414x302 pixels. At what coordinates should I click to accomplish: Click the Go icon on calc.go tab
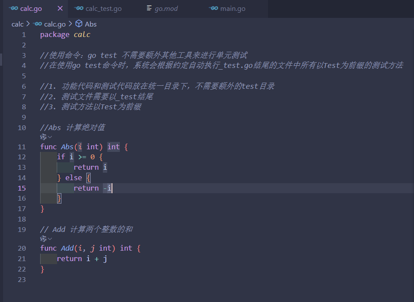point(14,8)
